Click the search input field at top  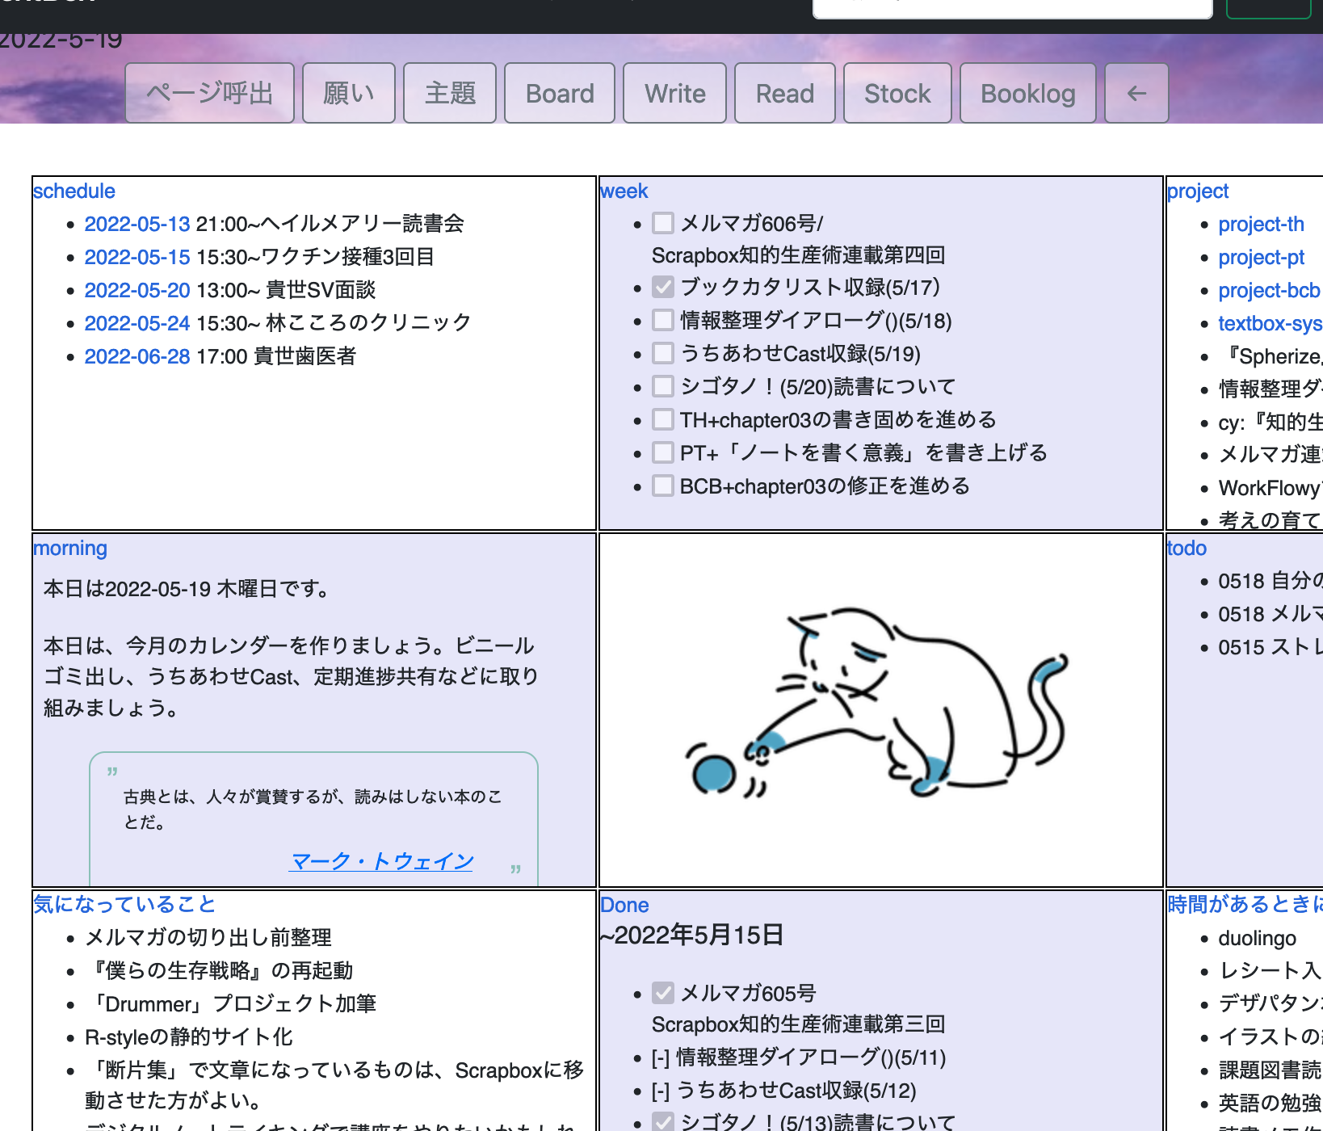tap(1012, 6)
